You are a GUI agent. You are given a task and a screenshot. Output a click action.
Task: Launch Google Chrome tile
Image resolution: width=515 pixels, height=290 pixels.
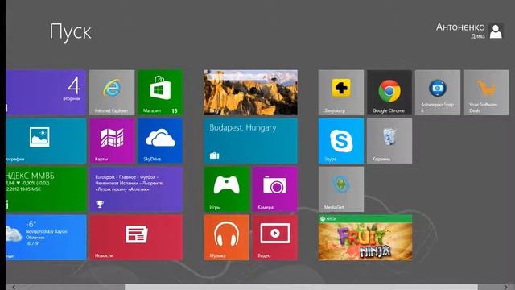click(389, 93)
